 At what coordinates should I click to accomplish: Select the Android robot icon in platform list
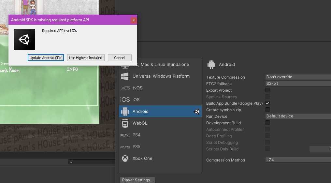tap(125, 111)
